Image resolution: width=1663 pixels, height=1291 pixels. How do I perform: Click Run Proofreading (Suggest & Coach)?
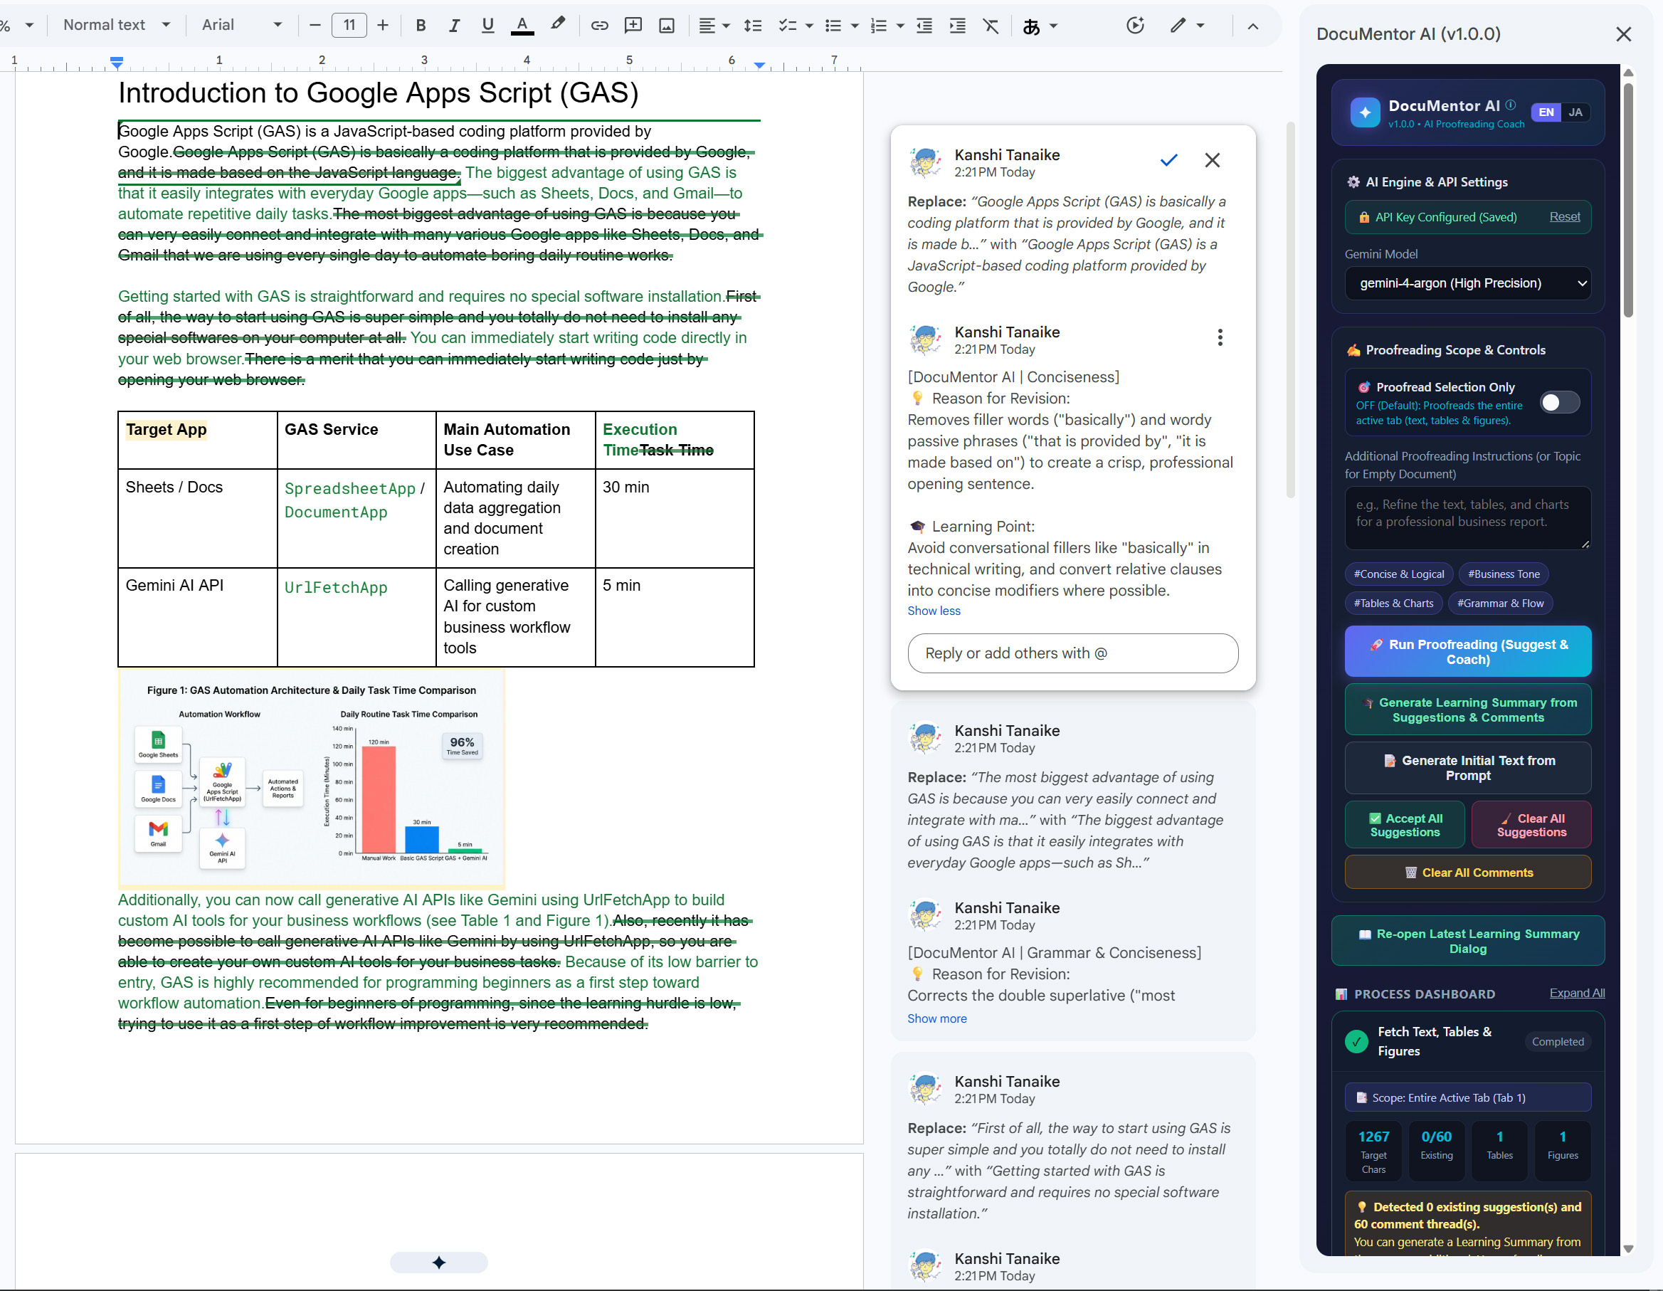(x=1467, y=651)
